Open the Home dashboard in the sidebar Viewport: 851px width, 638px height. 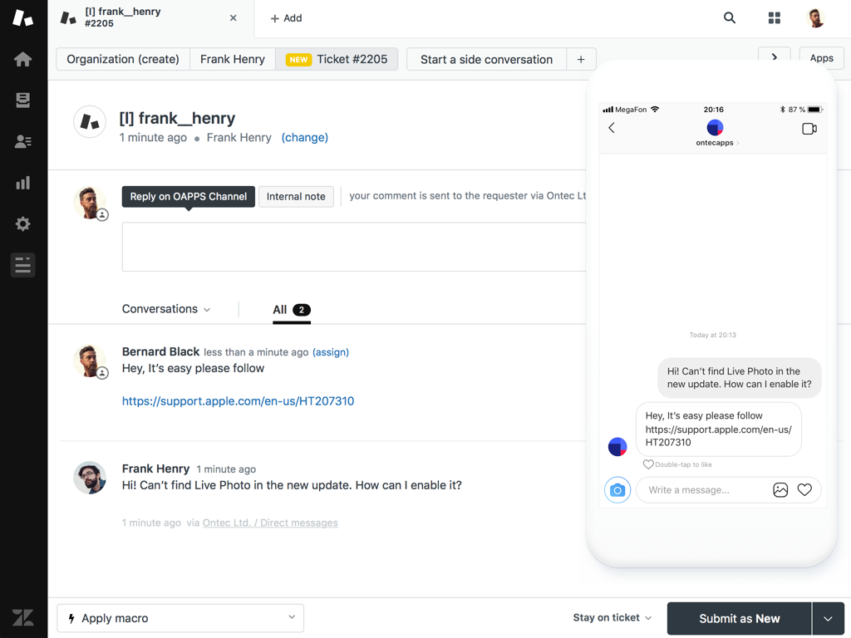22,58
